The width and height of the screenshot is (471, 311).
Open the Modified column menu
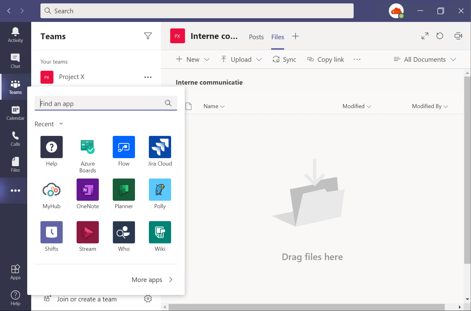(357, 106)
